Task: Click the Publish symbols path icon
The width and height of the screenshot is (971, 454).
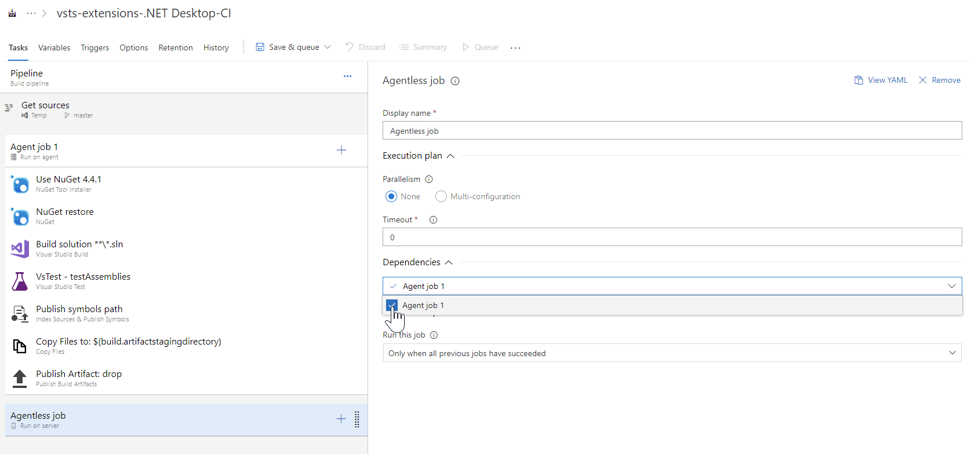Action: (x=20, y=314)
